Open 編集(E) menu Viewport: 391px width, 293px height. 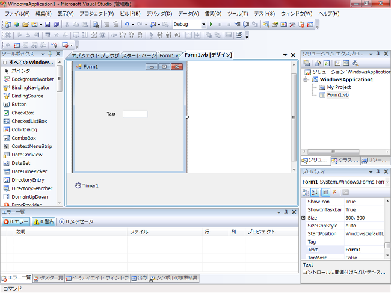tap(44, 14)
